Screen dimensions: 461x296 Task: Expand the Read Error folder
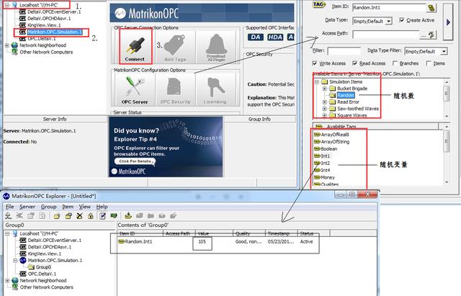pos(325,102)
